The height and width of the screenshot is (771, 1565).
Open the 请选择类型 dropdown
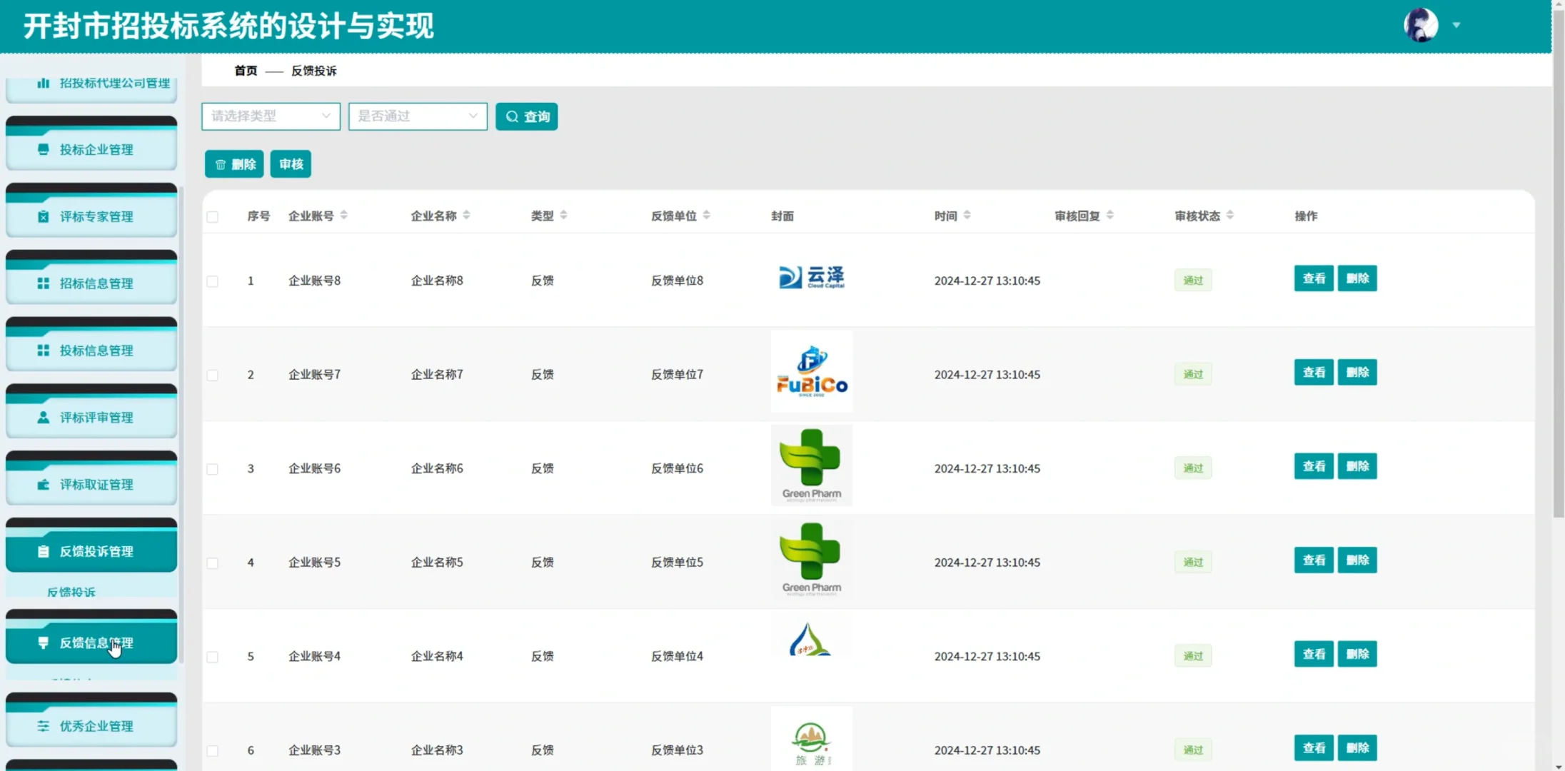coord(270,116)
